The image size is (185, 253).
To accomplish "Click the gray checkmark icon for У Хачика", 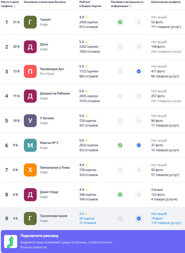I will pyautogui.click(x=139, y=121).
